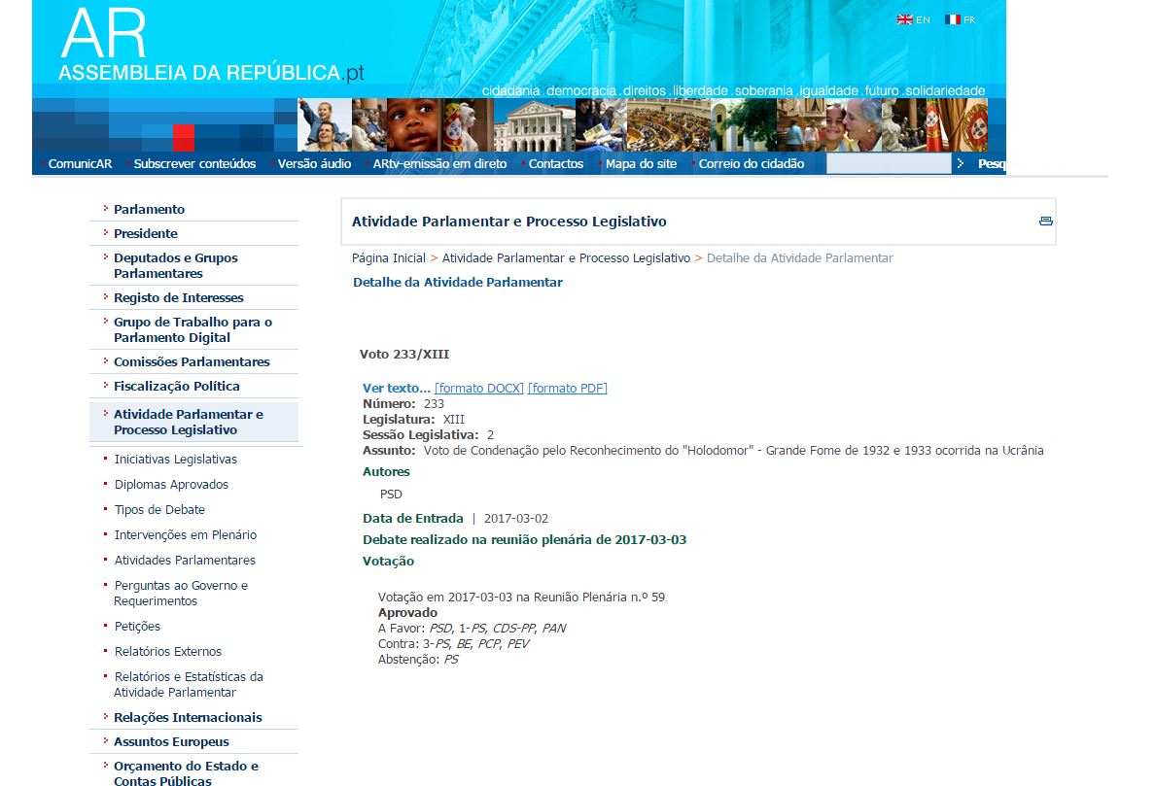The width and height of the screenshot is (1156, 786).
Task: Click the search input field in header
Action: [x=888, y=164]
